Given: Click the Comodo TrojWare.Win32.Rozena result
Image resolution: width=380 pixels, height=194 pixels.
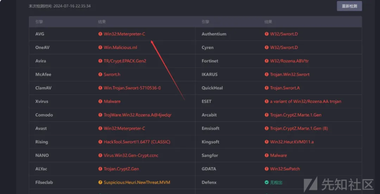Looking at the screenshot, I should [x=138, y=115].
